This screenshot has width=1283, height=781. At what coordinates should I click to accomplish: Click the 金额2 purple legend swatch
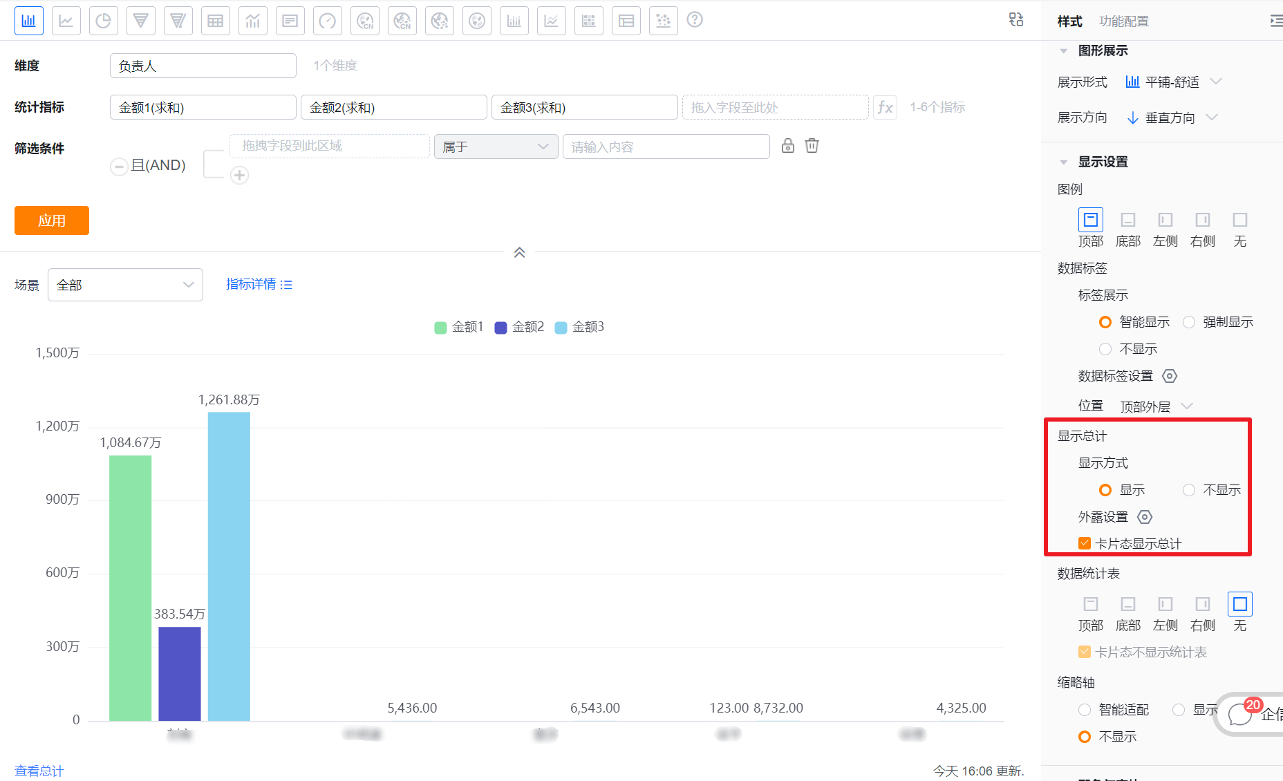501,328
